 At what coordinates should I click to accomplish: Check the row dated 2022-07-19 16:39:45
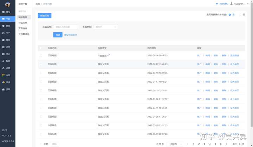(x=41, y=73)
